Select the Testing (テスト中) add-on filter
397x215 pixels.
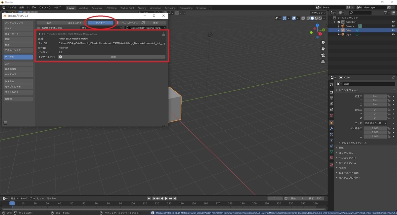click(x=101, y=23)
